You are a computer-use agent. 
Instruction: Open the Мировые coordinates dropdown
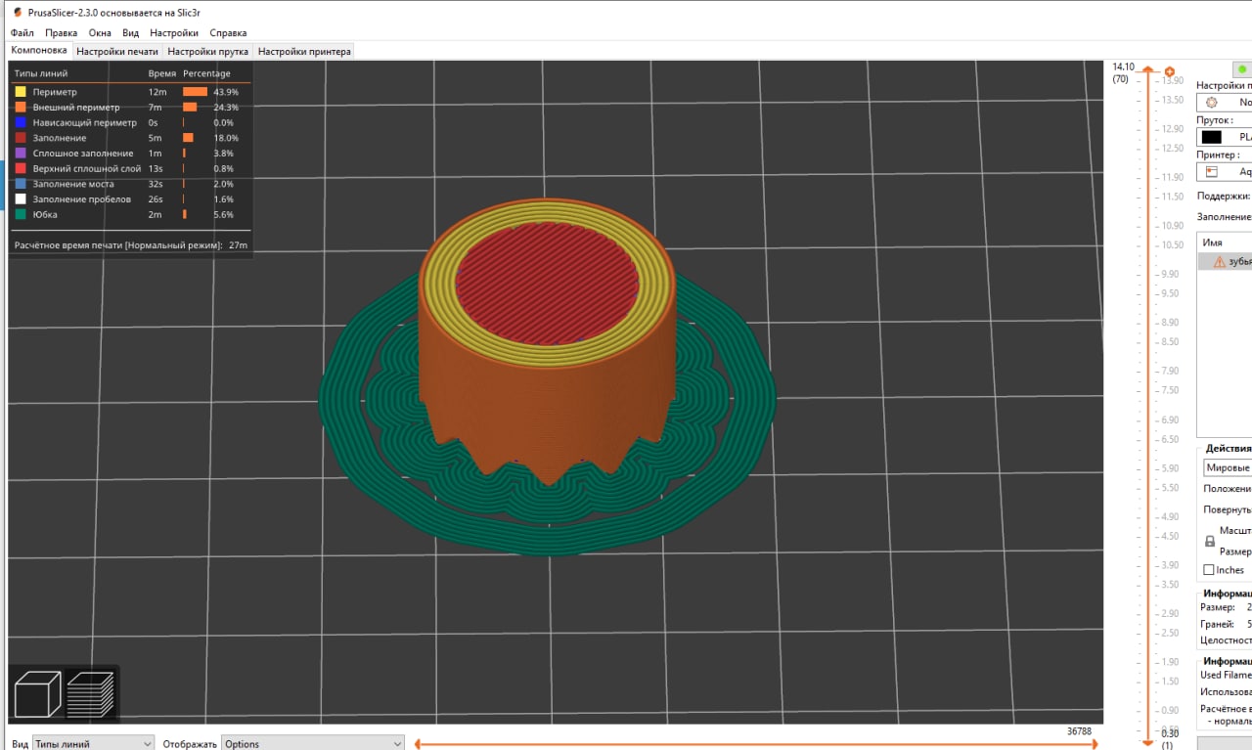coord(1228,467)
